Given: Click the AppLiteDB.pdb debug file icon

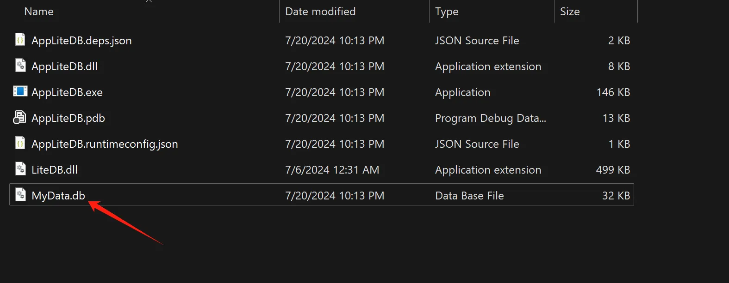Looking at the screenshot, I should [x=20, y=118].
